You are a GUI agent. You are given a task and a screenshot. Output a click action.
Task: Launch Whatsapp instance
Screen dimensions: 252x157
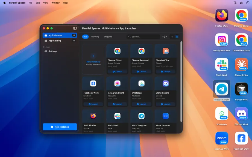(x=141, y=104)
